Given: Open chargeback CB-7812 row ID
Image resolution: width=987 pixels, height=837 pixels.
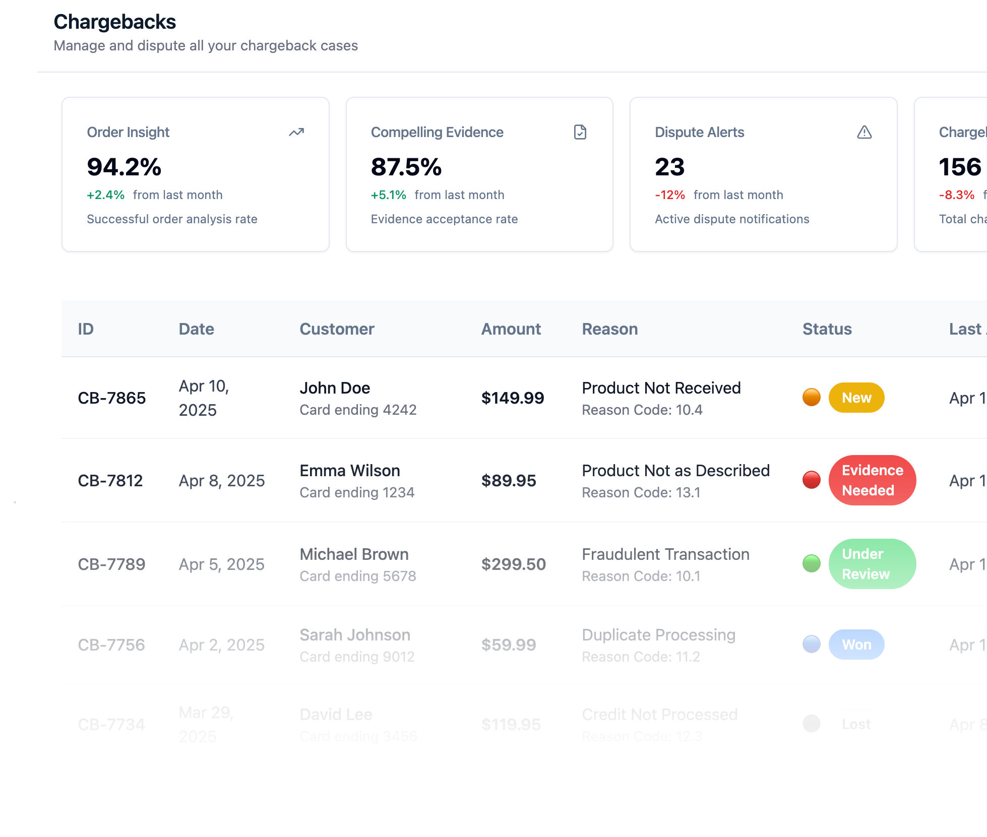Looking at the screenshot, I should [x=110, y=481].
